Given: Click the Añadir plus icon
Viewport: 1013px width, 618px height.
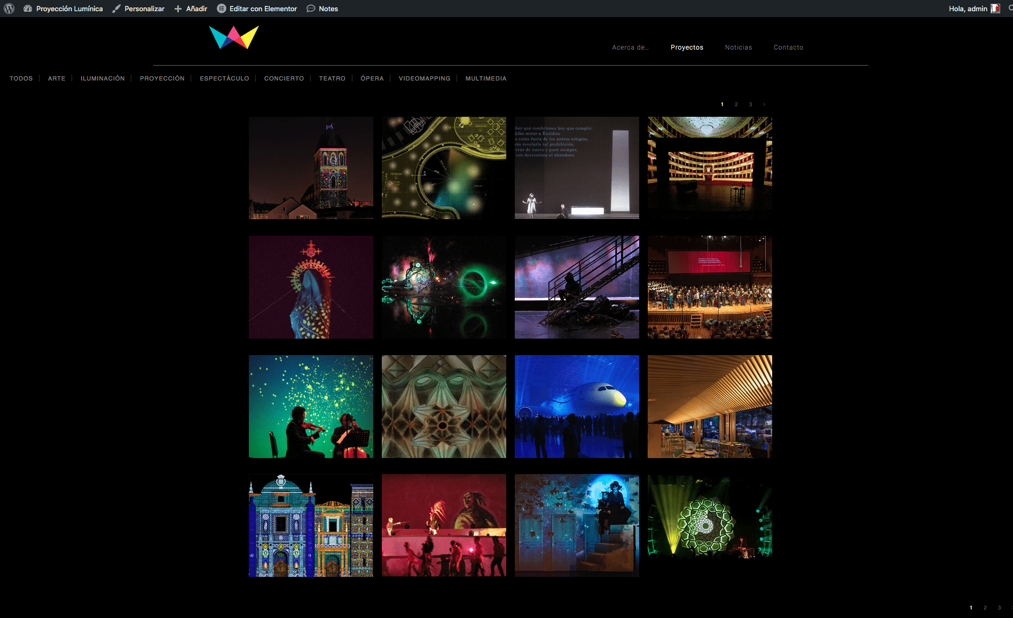Looking at the screenshot, I should pyautogui.click(x=178, y=9).
